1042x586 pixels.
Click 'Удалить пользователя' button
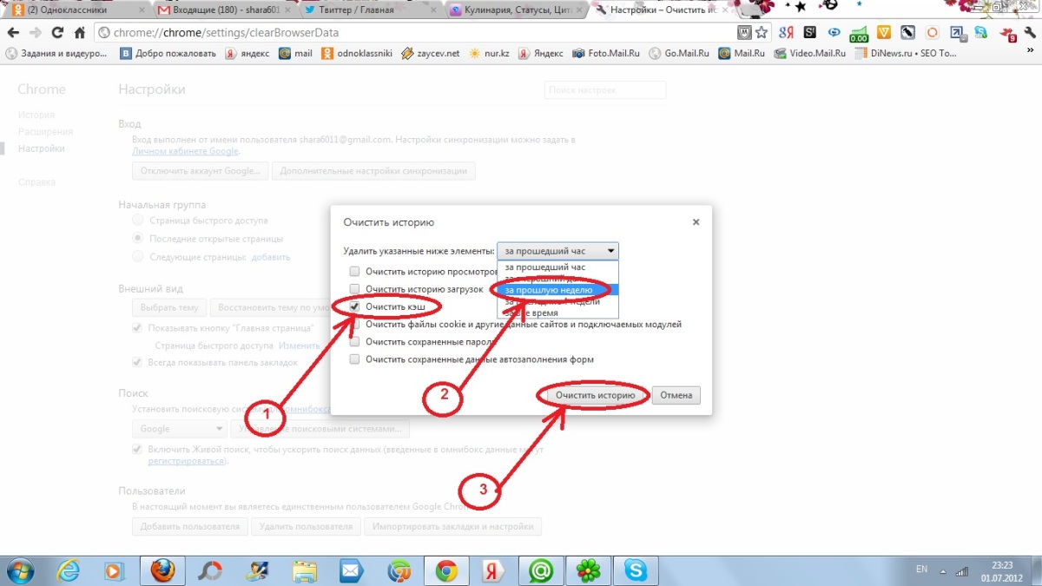pyautogui.click(x=305, y=526)
